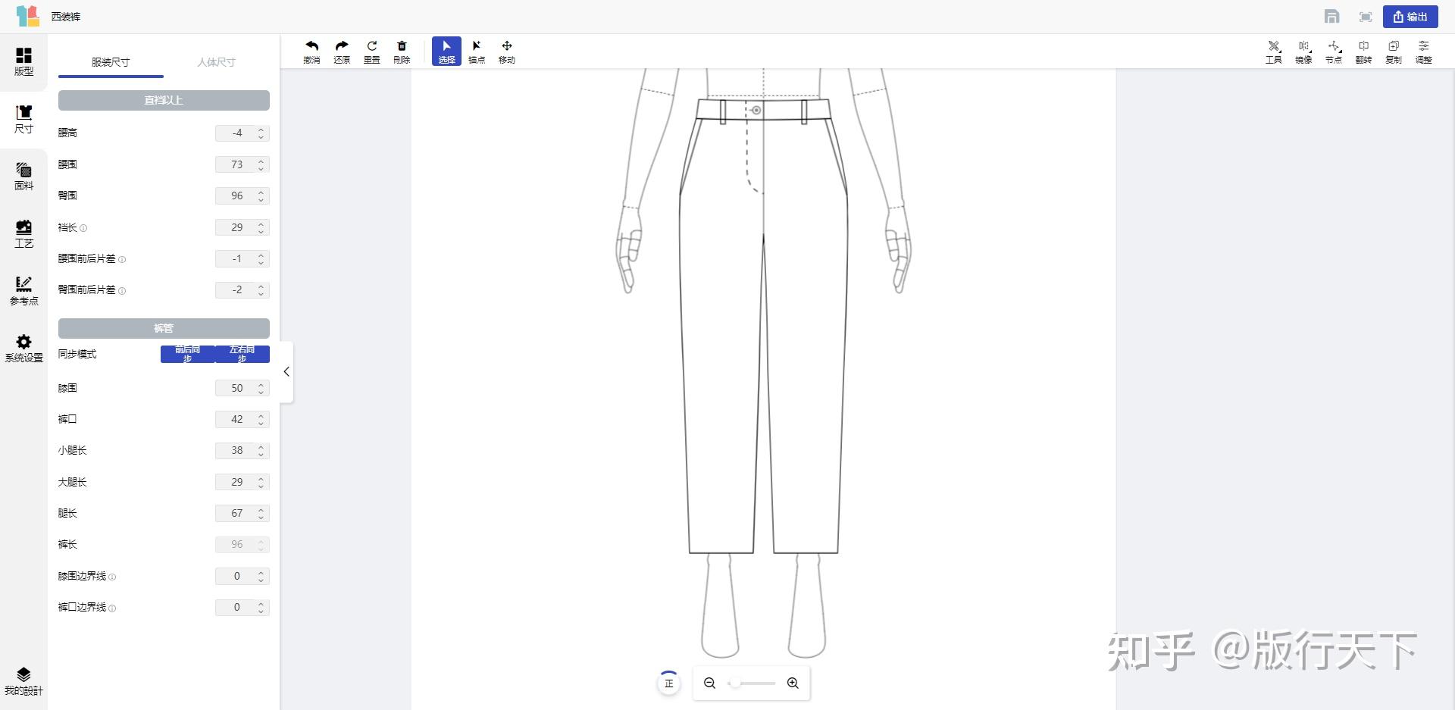Image resolution: width=1455 pixels, height=710 pixels.
Task: Collapse the left size panel chevron
Action: point(286,371)
